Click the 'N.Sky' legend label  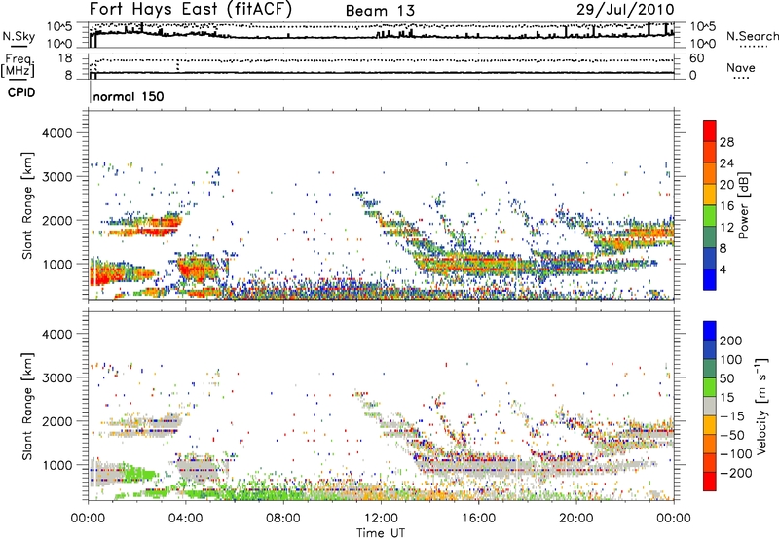click(x=19, y=36)
